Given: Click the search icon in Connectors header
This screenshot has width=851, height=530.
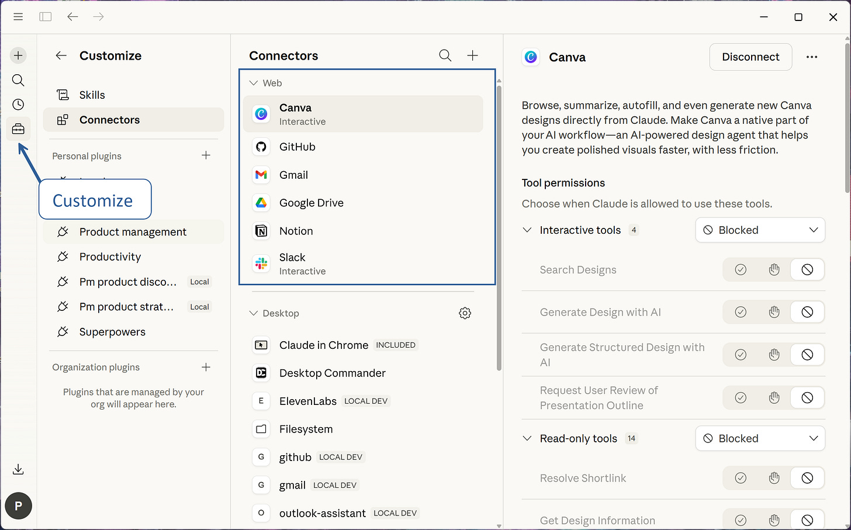Looking at the screenshot, I should [445, 56].
